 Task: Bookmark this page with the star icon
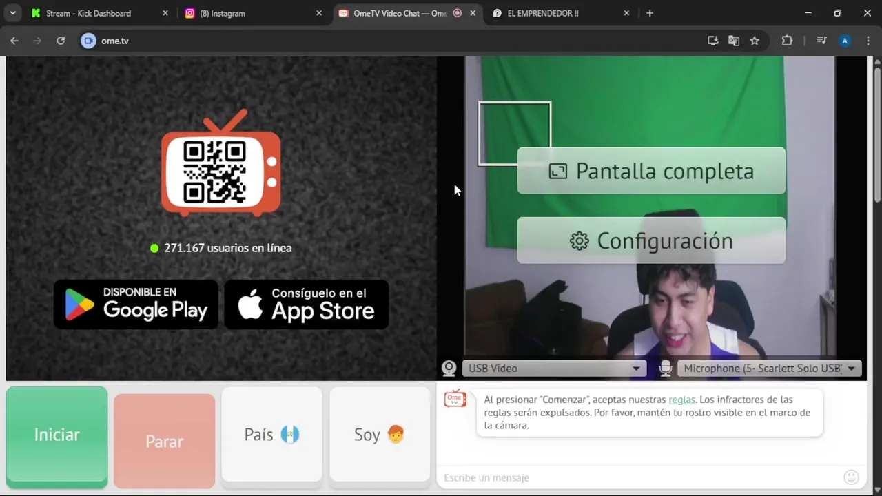(755, 41)
